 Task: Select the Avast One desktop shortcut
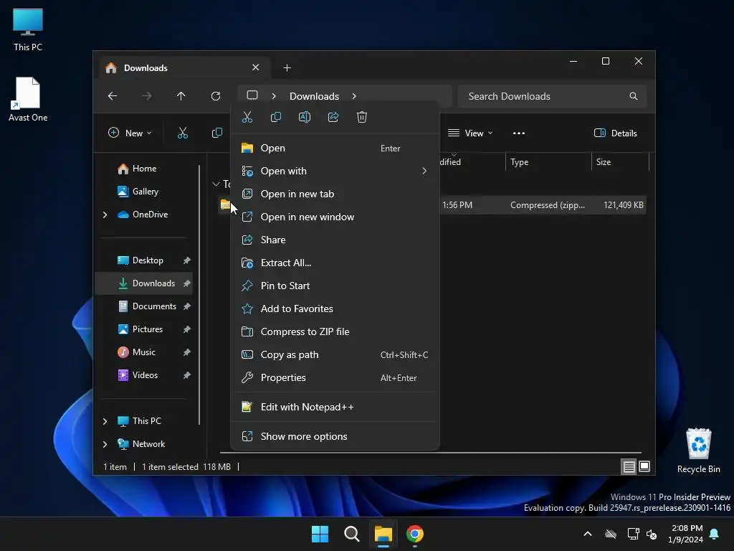28,99
